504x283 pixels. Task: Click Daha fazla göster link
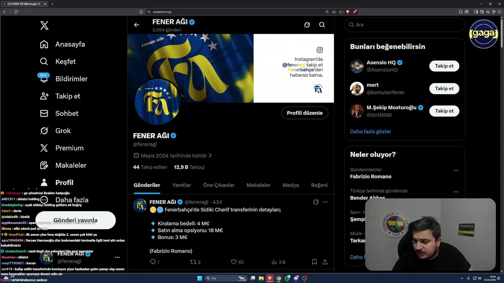point(371,132)
